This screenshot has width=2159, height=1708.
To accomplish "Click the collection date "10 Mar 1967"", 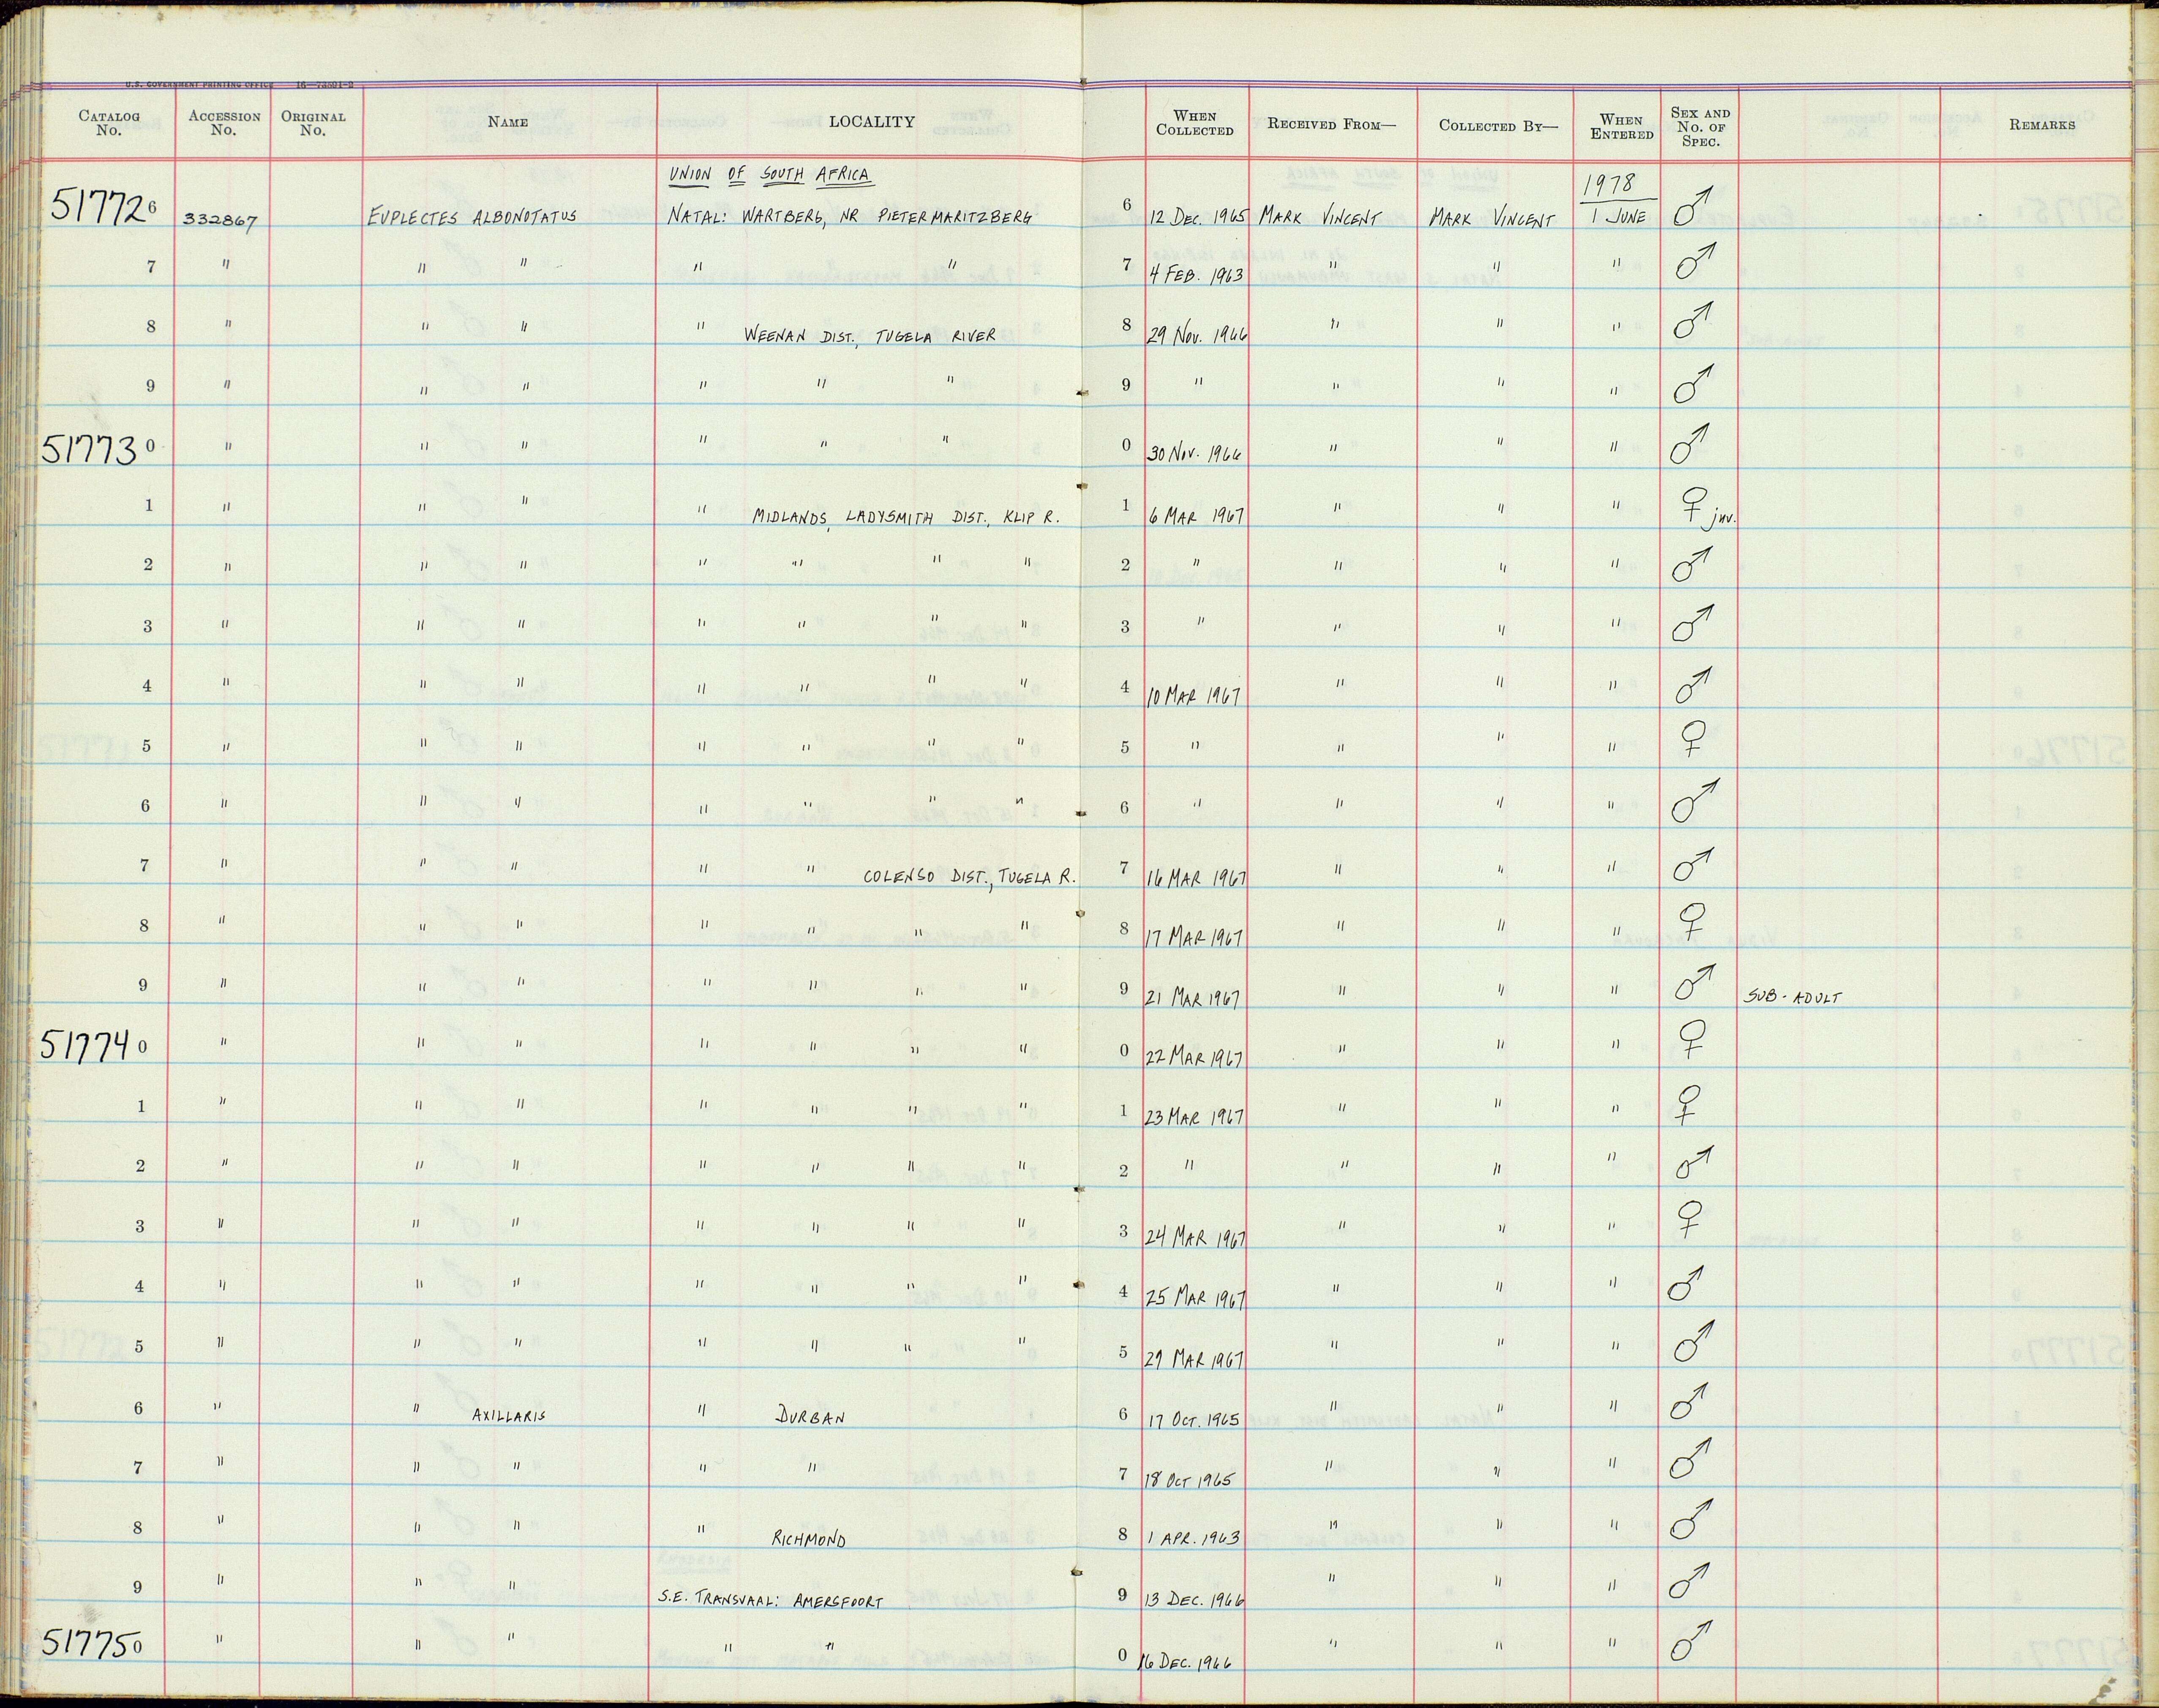I will (x=1193, y=696).
